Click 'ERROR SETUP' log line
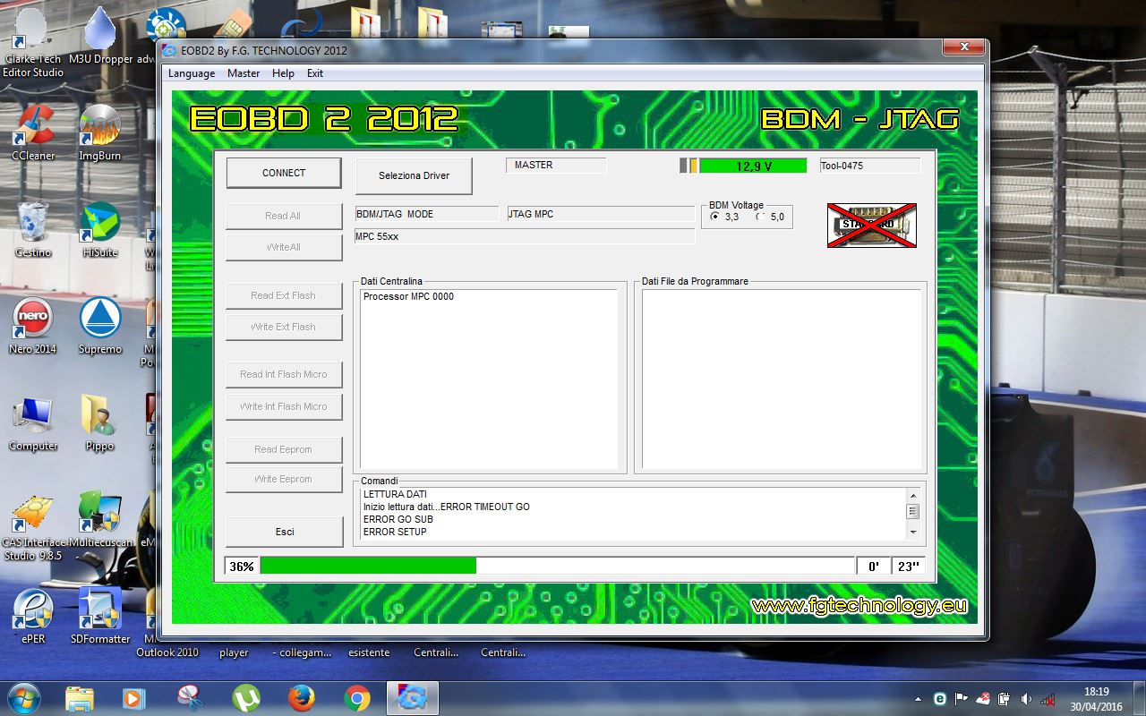This screenshot has height=716, width=1146. (x=395, y=532)
